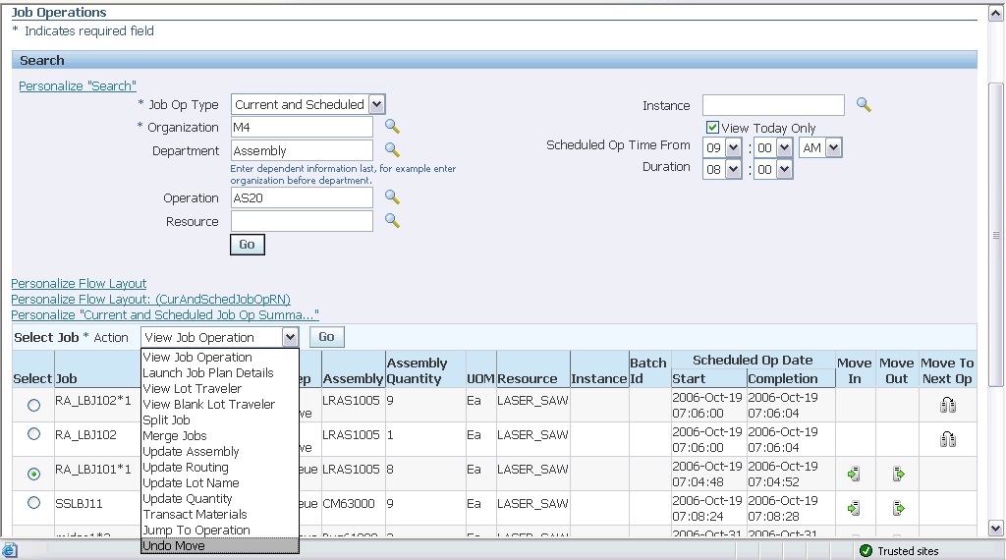Click the Go button under Resource field
The width and height of the screenshot is (1006, 560).
click(x=247, y=245)
